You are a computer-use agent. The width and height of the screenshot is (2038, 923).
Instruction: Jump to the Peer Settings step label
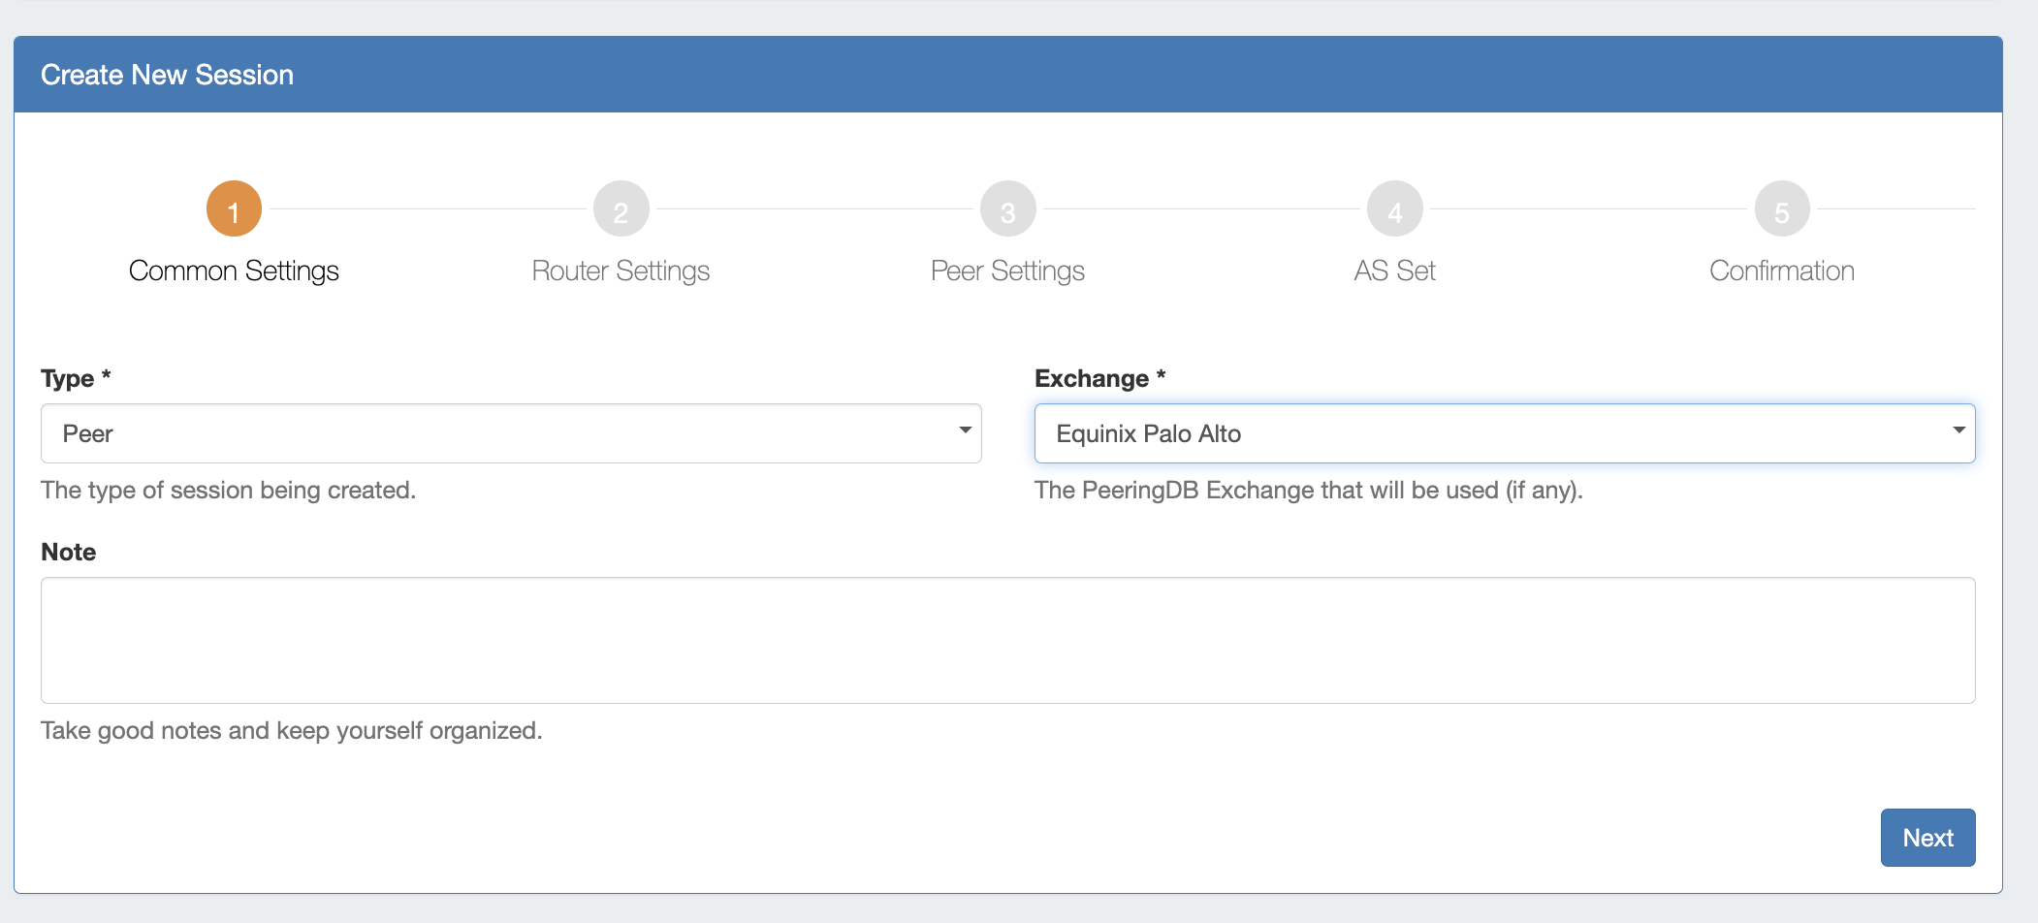click(1007, 271)
